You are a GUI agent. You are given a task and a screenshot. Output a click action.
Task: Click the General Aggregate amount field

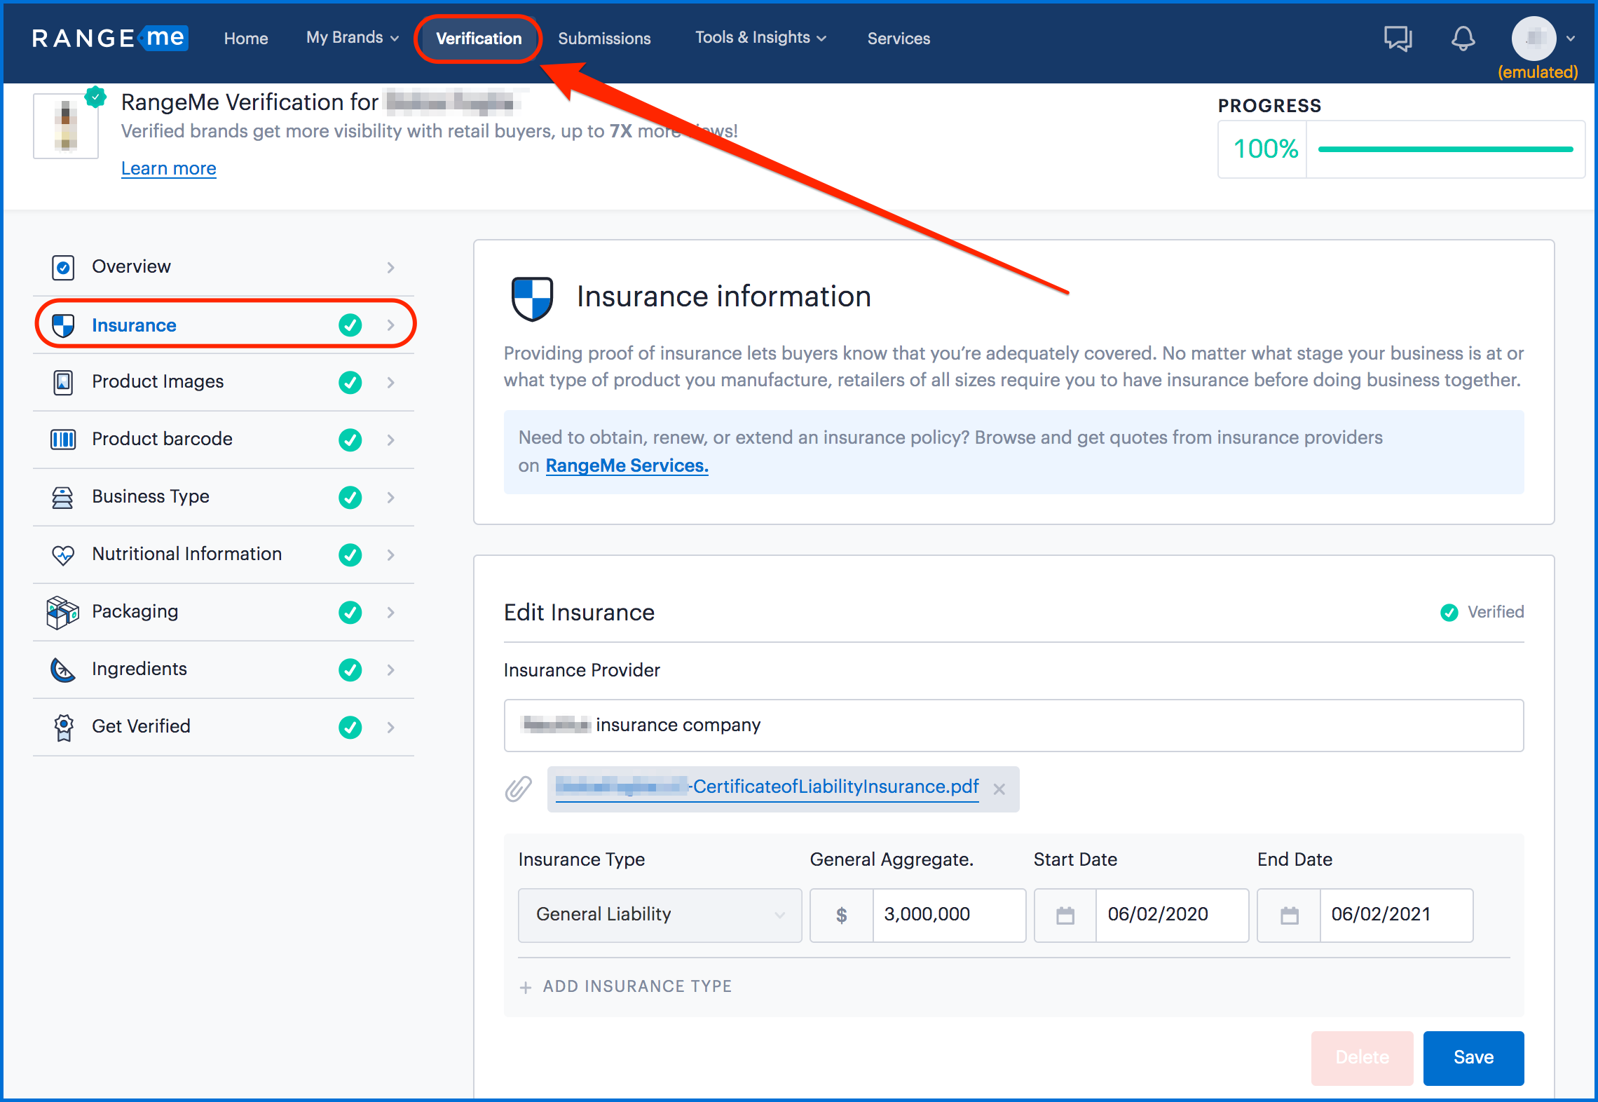tap(949, 916)
